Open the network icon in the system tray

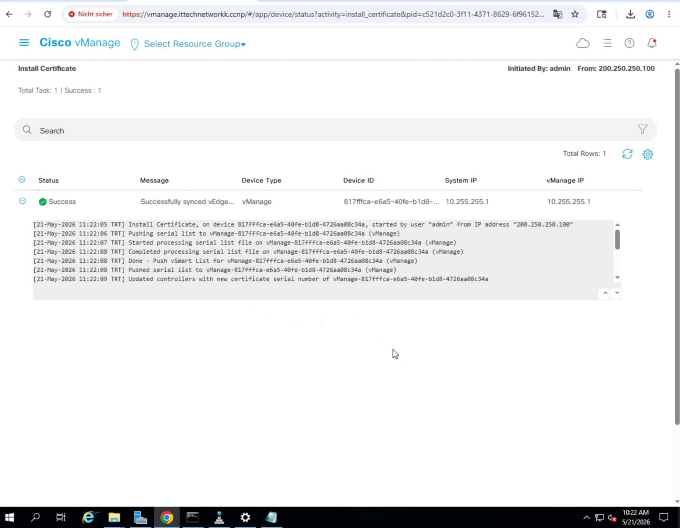tap(599, 518)
